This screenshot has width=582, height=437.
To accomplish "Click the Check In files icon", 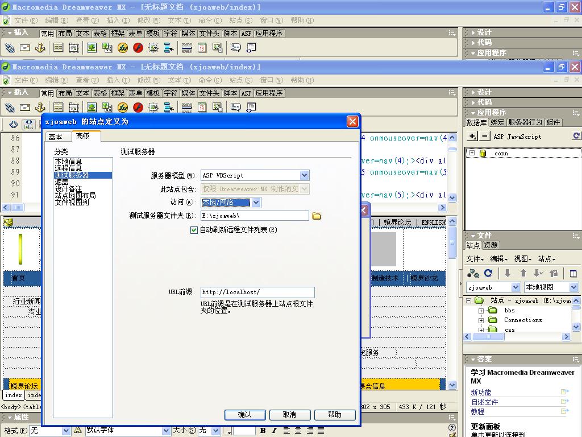I will coord(554,274).
